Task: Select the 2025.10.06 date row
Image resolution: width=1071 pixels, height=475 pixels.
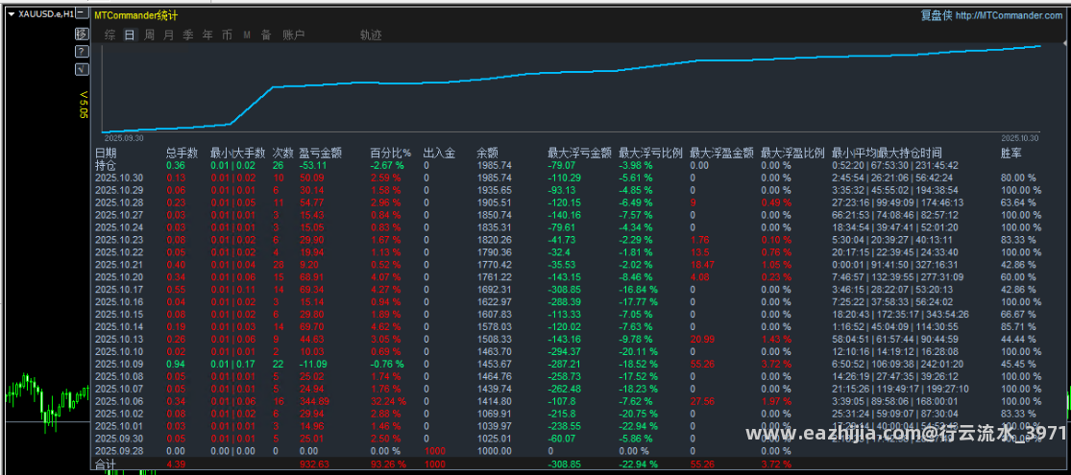Action: (119, 401)
